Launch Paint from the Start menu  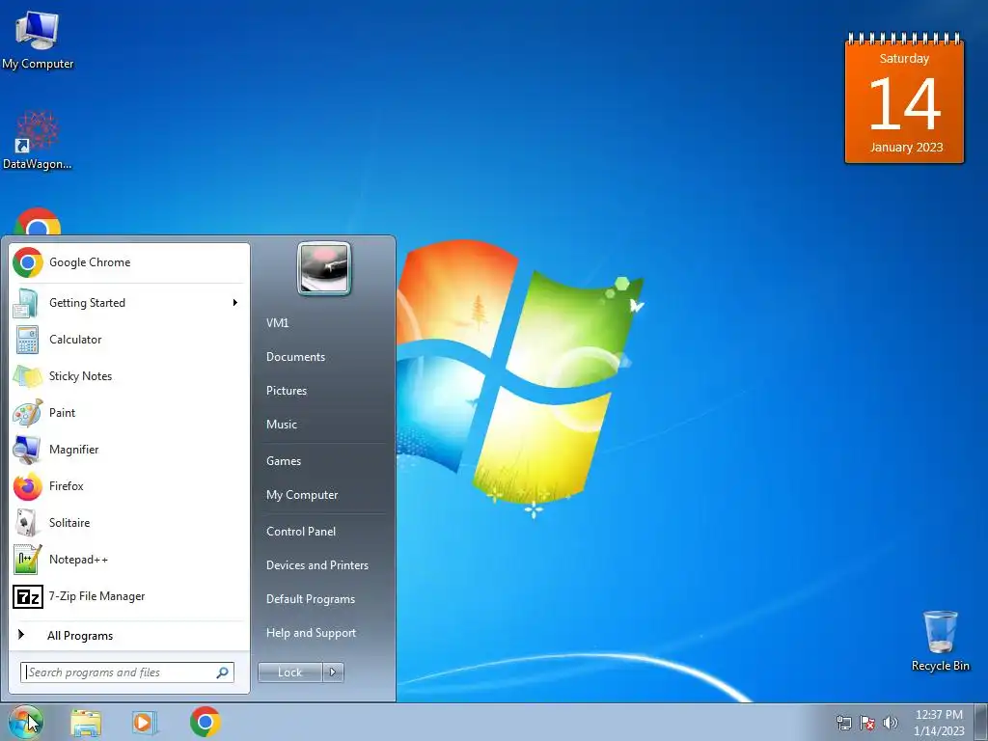pos(128,413)
